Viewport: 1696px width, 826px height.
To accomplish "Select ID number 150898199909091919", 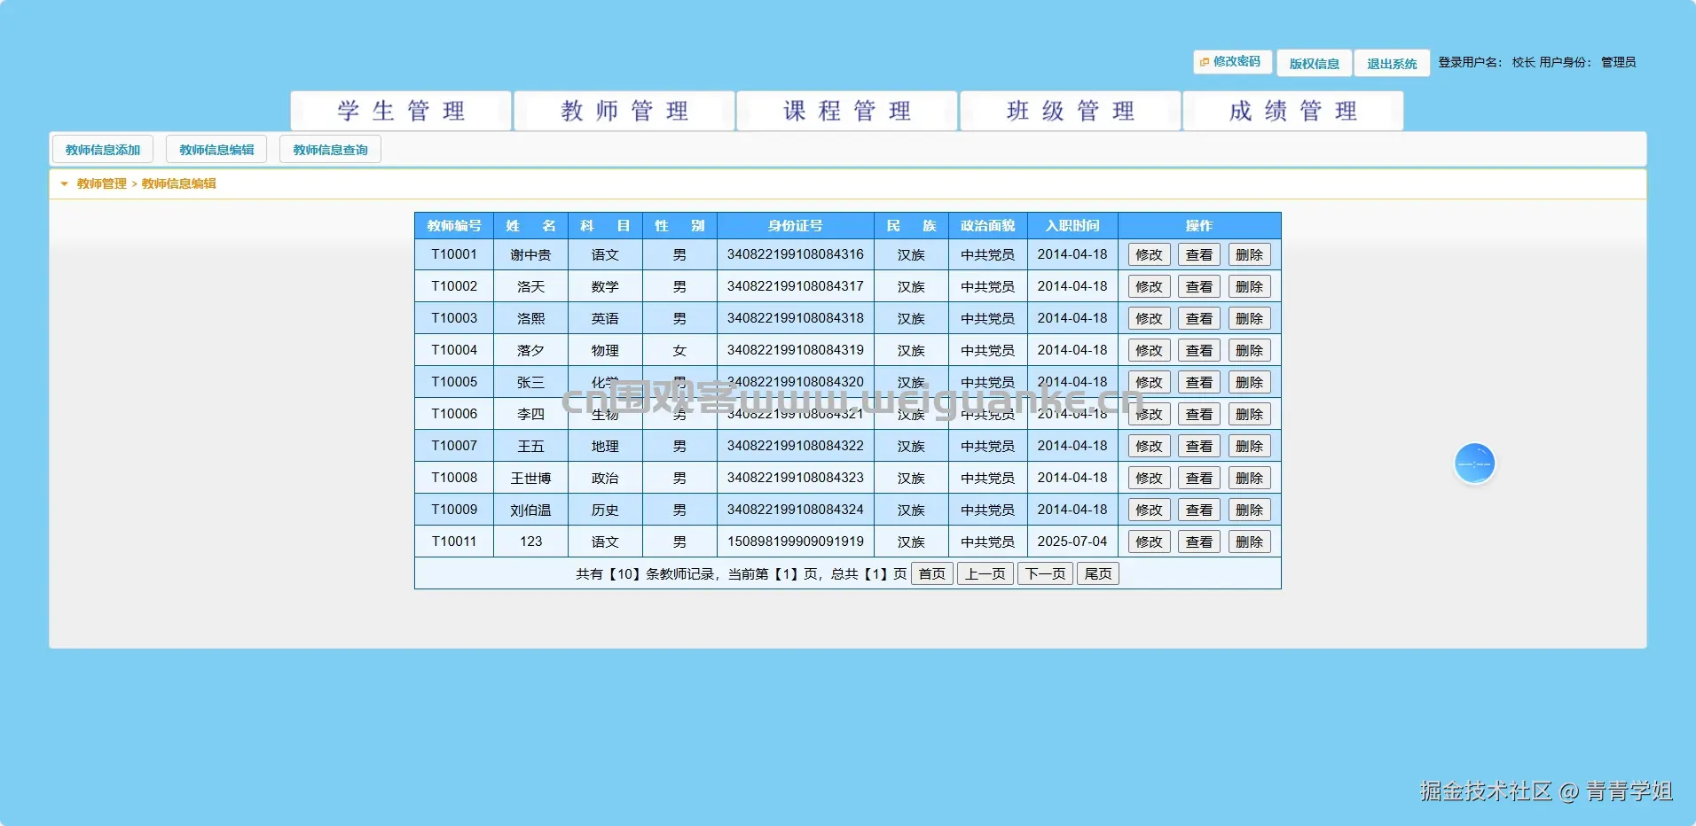I will click(796, 542).
